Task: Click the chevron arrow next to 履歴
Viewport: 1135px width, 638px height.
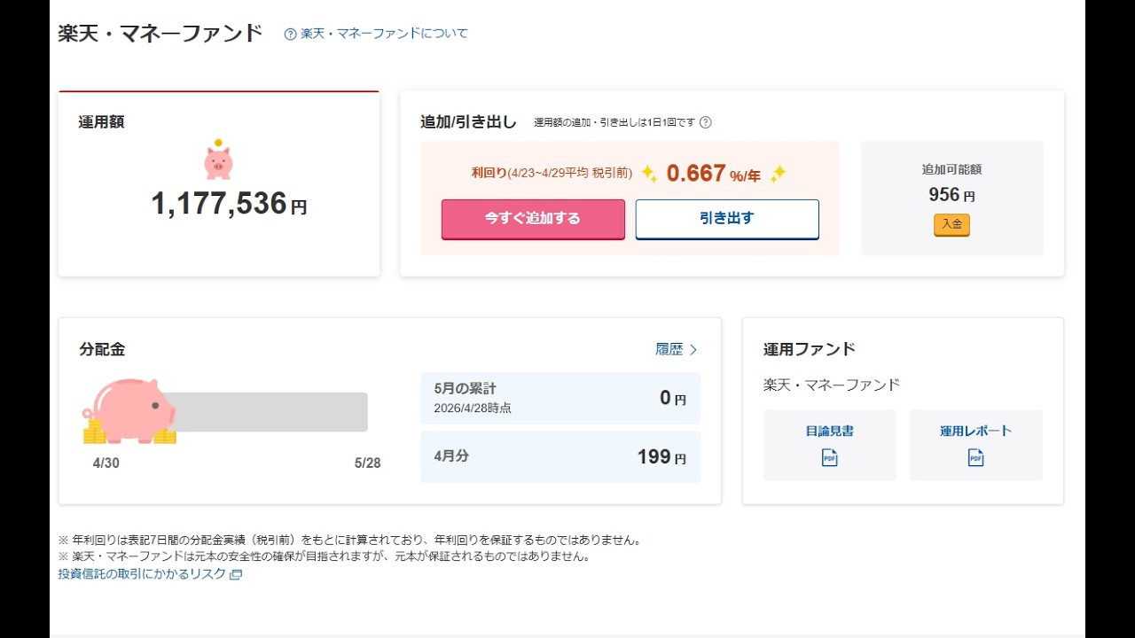Action: (x=693, y=350)
